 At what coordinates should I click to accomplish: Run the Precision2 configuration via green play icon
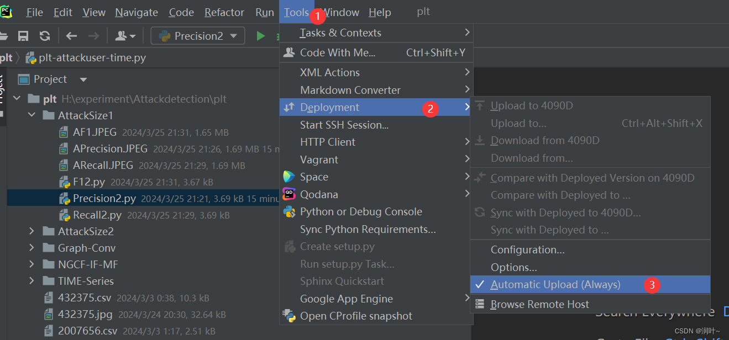click(x=260, y=35)
